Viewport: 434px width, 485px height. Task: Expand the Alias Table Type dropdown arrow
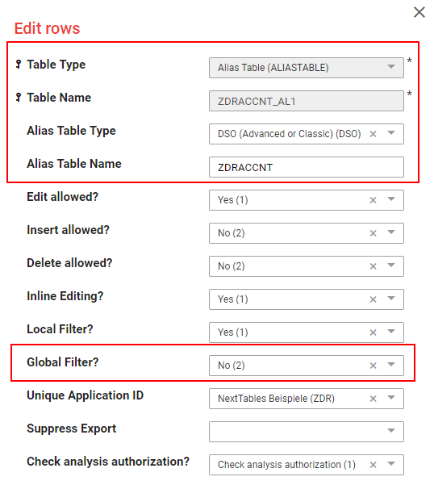[391, 133]
